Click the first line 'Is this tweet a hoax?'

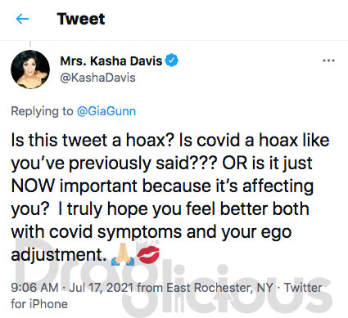93,140
